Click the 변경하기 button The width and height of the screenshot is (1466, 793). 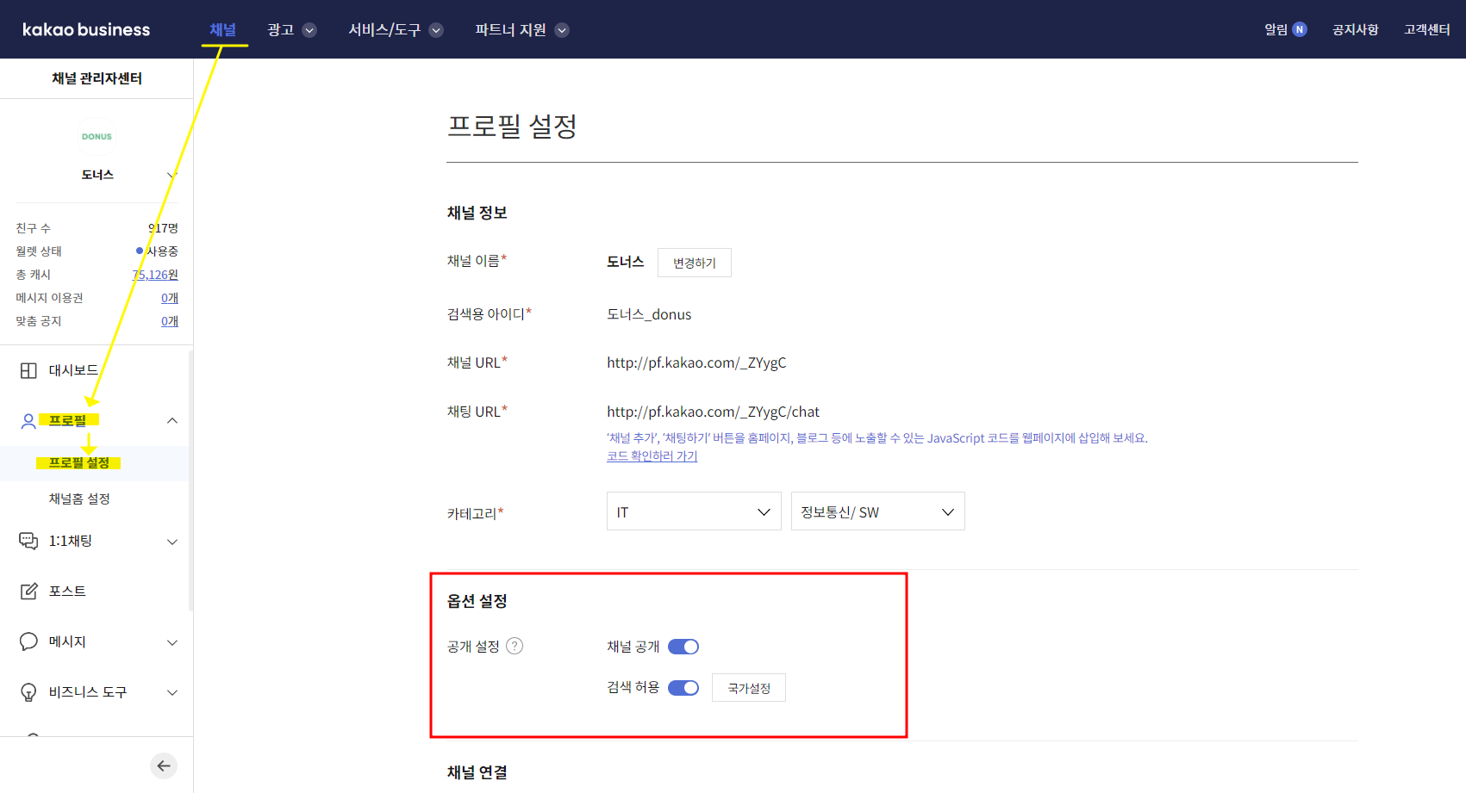click(695, 263)
